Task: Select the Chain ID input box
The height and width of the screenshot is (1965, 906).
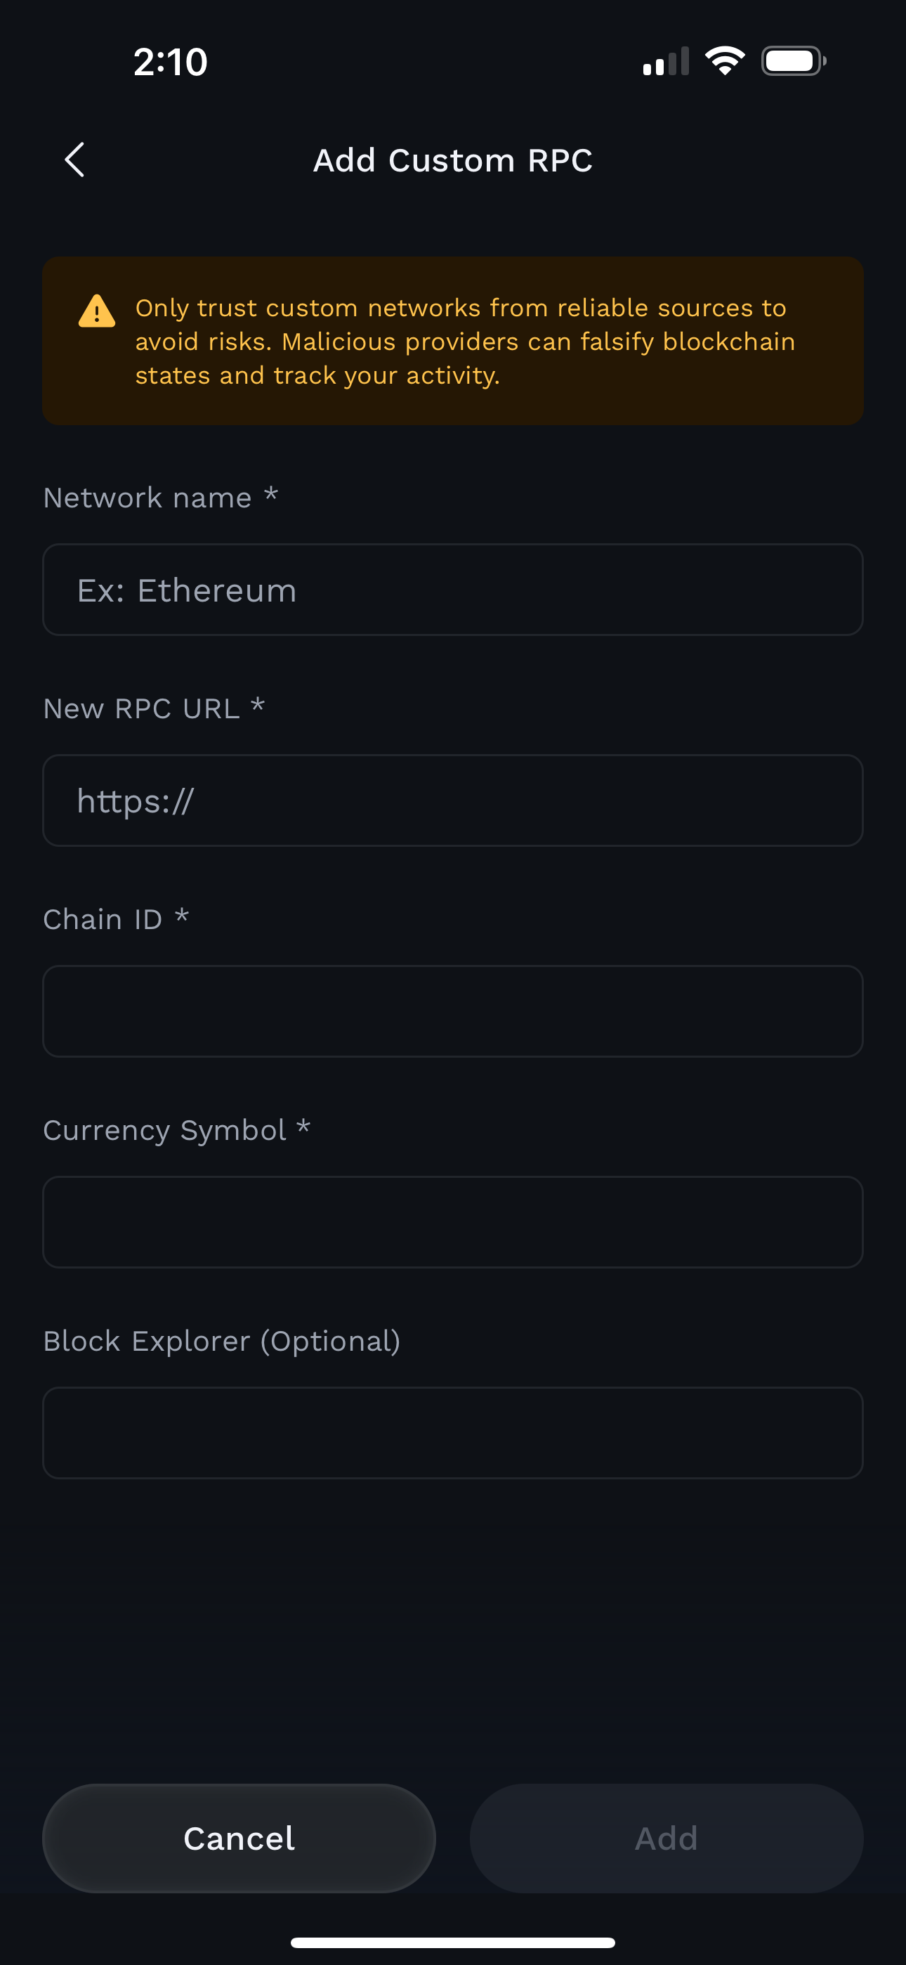Action: [453, 1011]
